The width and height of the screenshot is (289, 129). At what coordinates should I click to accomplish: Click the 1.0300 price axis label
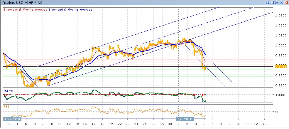[280, 15]
